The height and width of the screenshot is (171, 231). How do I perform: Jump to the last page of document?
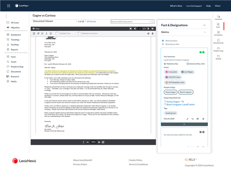click(153, 28)
